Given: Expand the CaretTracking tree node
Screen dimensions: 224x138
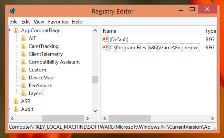Looking at the screenshot, I should (17, 46).
